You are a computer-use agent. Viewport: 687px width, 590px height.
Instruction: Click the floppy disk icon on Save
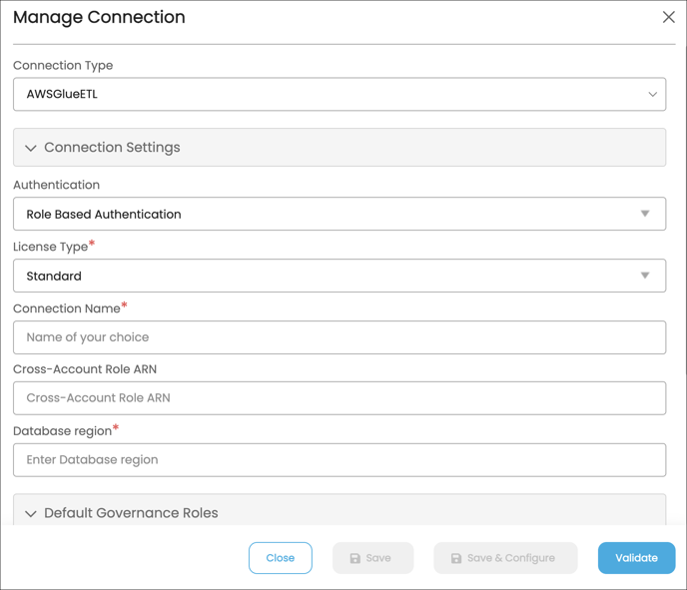pos(354,558)
